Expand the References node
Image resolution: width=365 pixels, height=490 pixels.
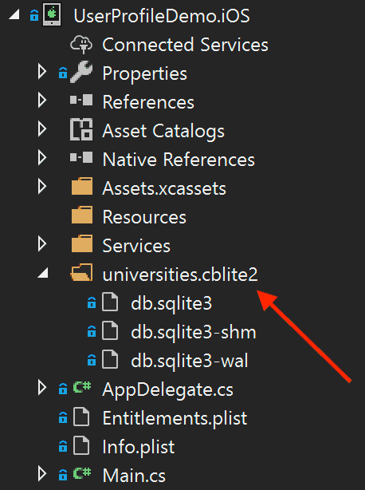42,101
